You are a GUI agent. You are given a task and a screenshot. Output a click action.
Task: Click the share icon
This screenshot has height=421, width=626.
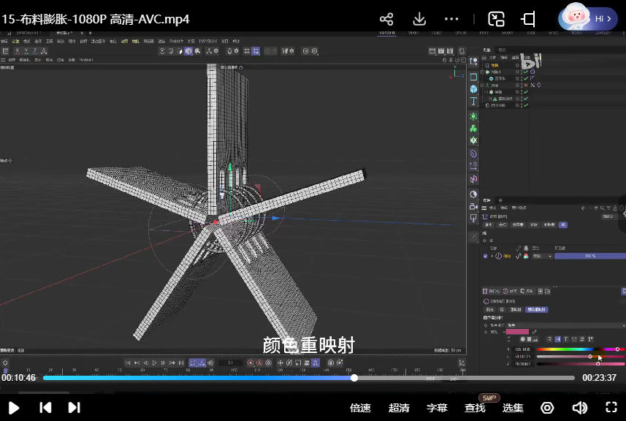click(x=386, y=19)
